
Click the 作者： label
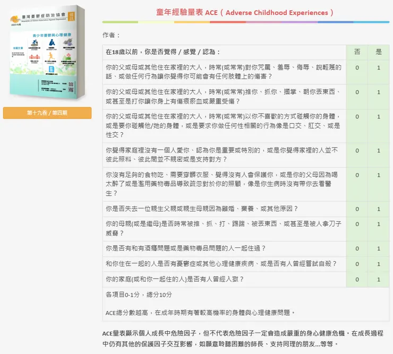pyautogui.click(x=112, y=36)
